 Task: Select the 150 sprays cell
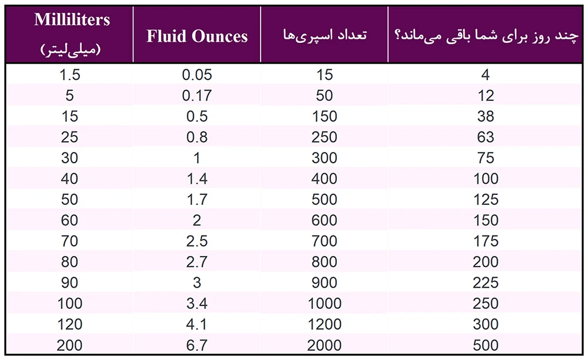coord(325,116)
